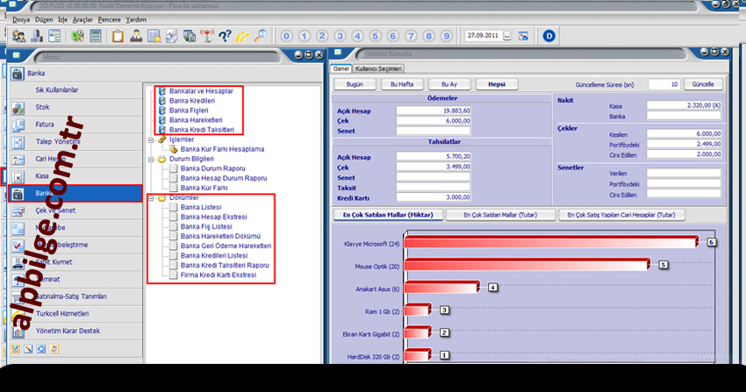Open the Stok module from sidebar
Viewport: 746px width, 392px height.
click(42, 107)
